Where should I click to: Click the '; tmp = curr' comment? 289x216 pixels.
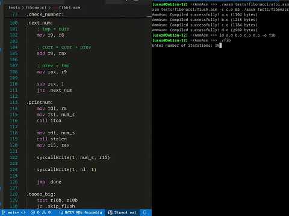tap(53, 29)
